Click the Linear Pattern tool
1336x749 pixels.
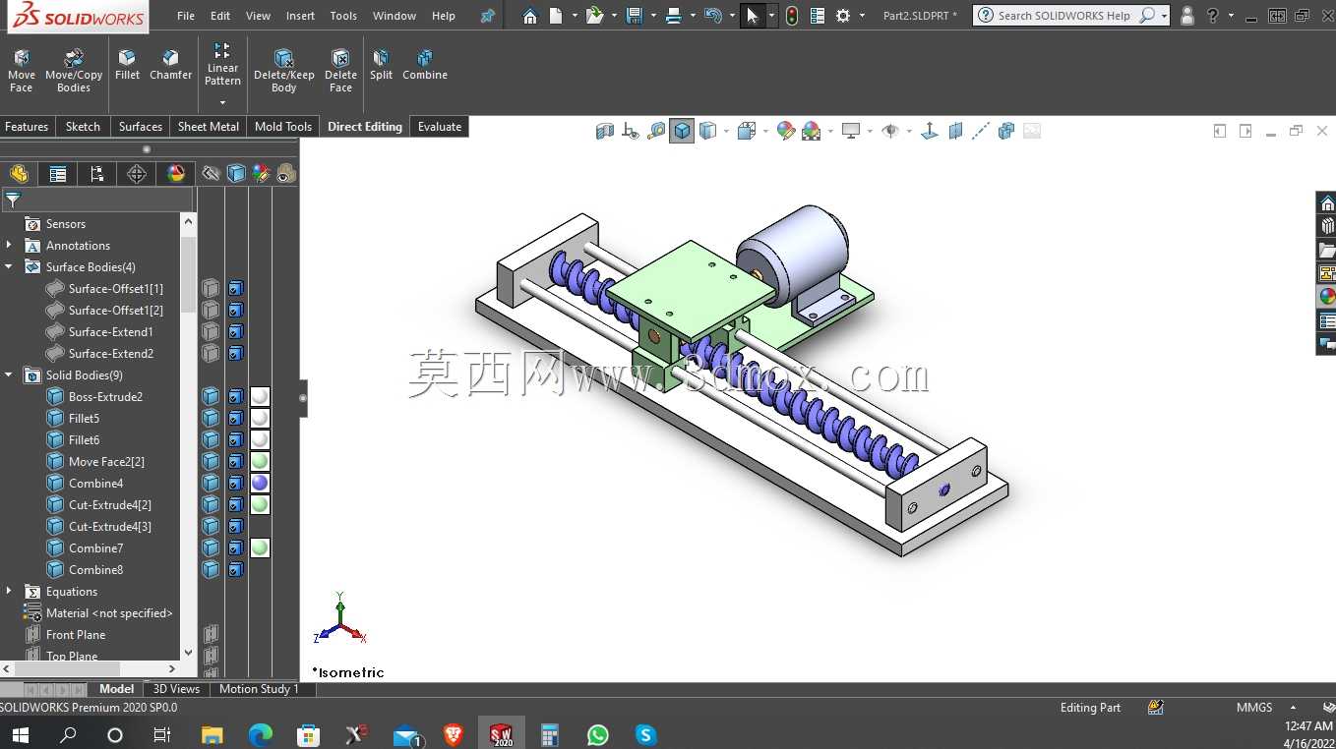222,65
